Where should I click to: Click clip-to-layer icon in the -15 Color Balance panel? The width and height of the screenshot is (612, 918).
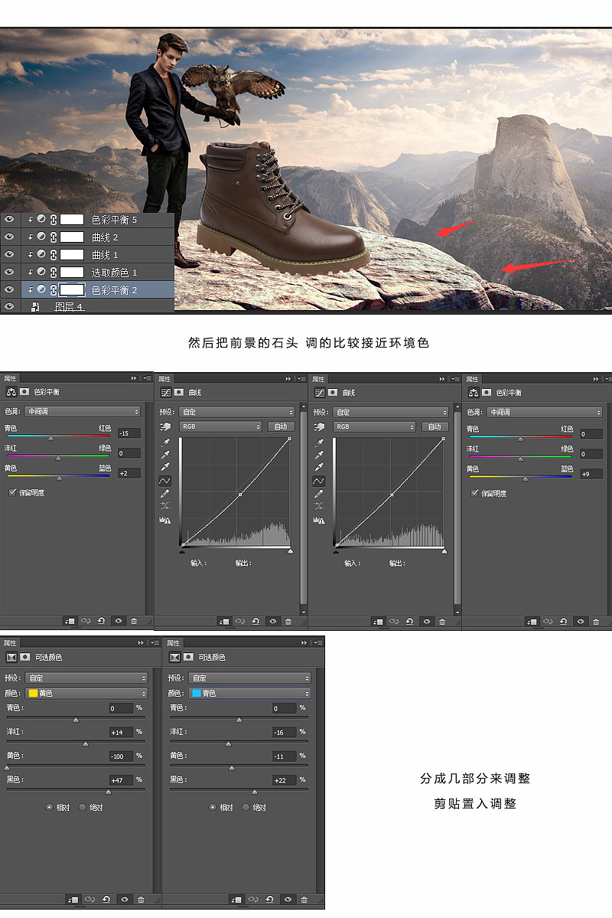70,621
